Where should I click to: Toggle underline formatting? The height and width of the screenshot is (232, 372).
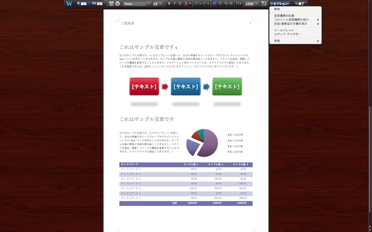click(180, 4)
